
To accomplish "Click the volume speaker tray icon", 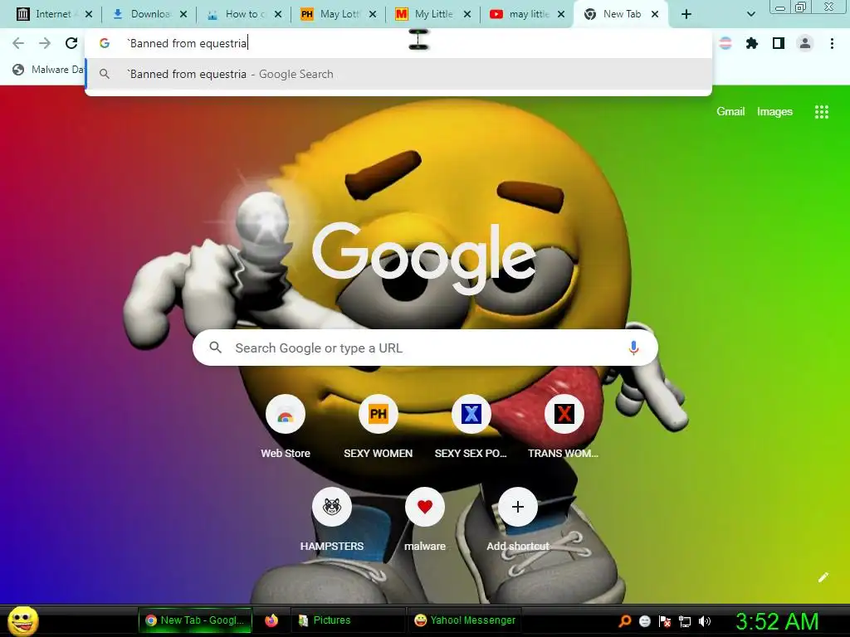I will (x=705, y=621).
